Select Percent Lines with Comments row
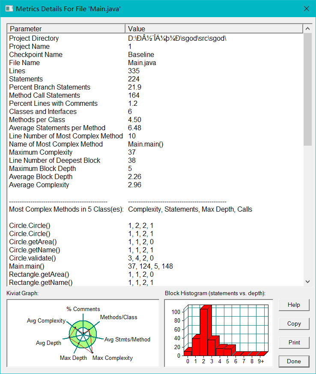 [x=155, y=103]
